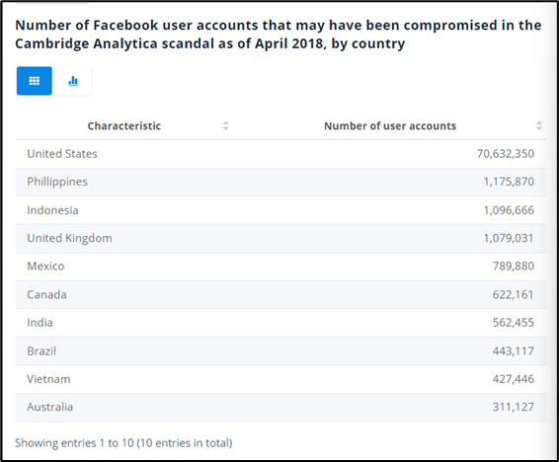Viewport: 559px width, 462px height.
Task: Select the Mexico row
Action: click(x=280, y=267)
